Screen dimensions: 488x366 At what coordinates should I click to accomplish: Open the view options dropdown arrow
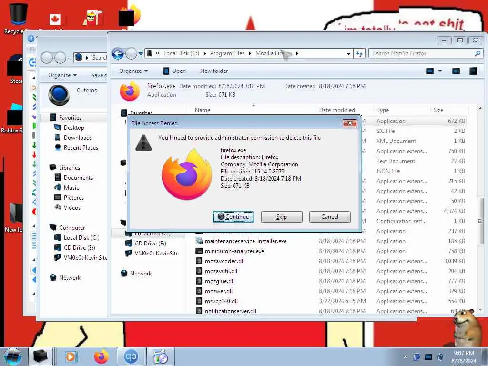pyautogui.click(x=440, y=71)
